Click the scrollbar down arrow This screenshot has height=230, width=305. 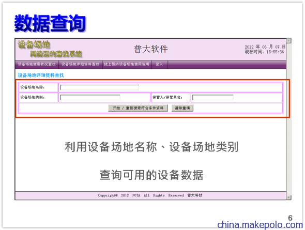[x=288, y=197]
